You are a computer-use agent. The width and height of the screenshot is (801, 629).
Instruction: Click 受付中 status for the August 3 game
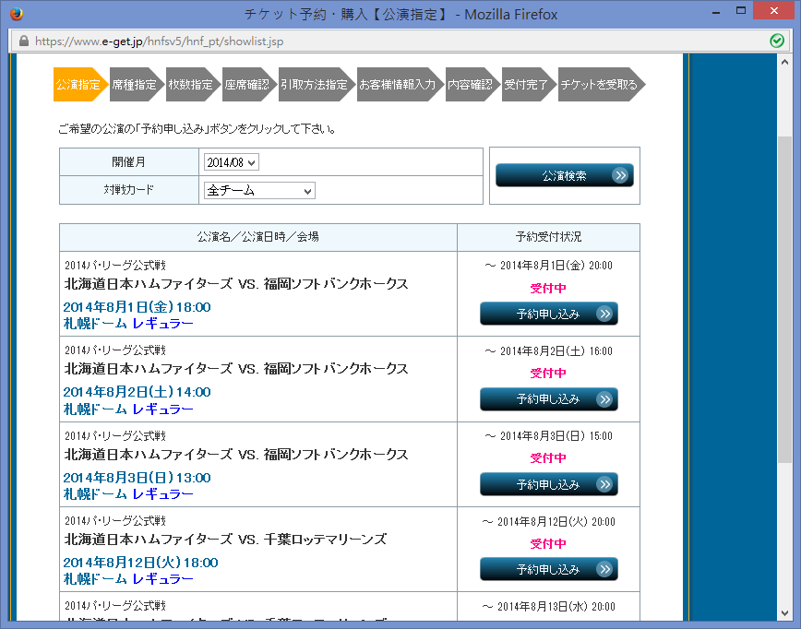548,458
